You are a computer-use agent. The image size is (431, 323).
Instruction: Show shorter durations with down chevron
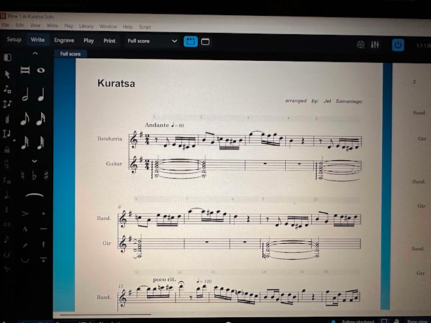pos(34,161)
